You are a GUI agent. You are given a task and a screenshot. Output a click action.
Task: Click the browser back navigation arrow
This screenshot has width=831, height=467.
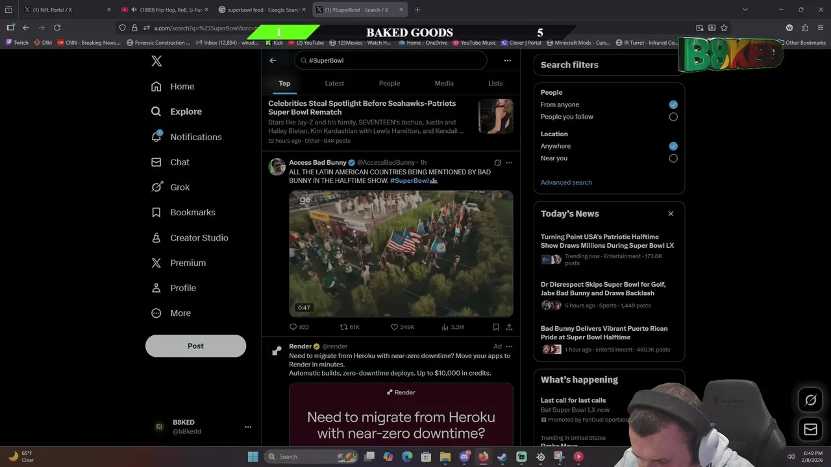26,28
